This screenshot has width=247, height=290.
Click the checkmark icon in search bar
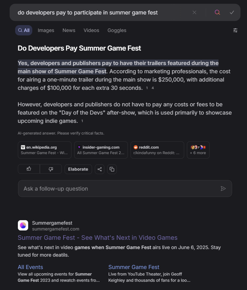(232, 12)
